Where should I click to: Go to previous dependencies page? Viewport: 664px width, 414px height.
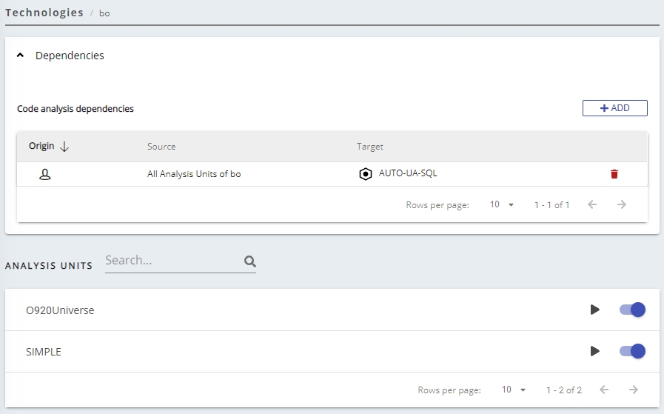pyautogui.click(x=592, y=204)
